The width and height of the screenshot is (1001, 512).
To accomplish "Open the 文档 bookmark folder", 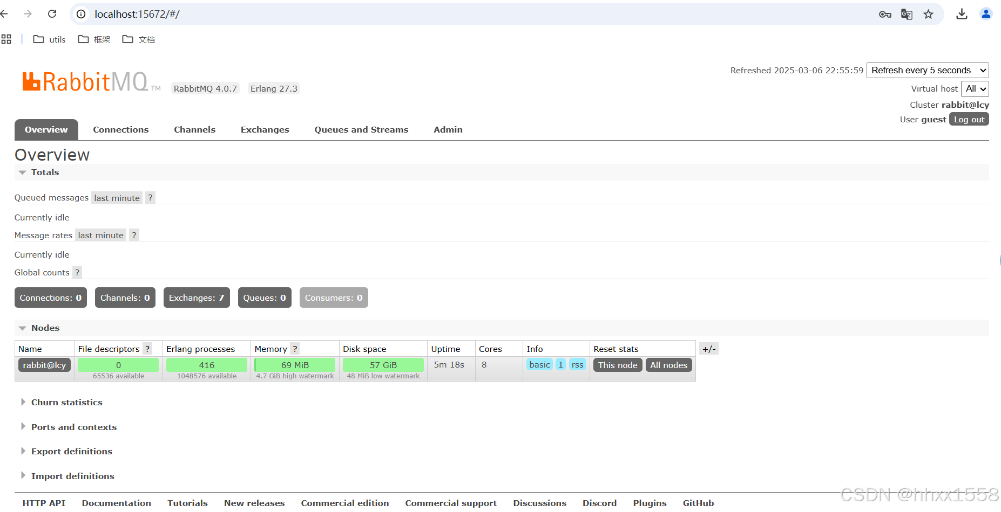I will click(x=139, y=39).
